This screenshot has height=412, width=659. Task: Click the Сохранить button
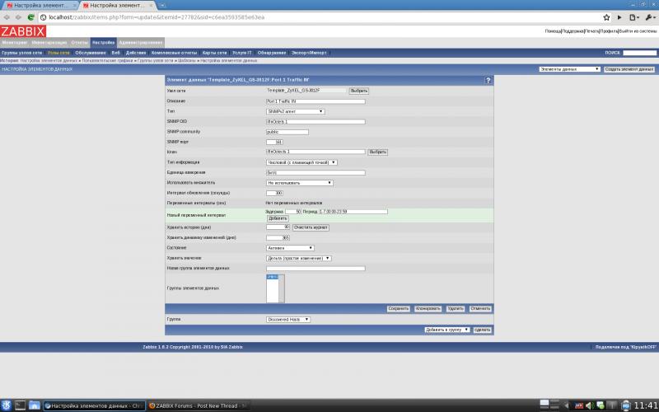pos(399,308)
